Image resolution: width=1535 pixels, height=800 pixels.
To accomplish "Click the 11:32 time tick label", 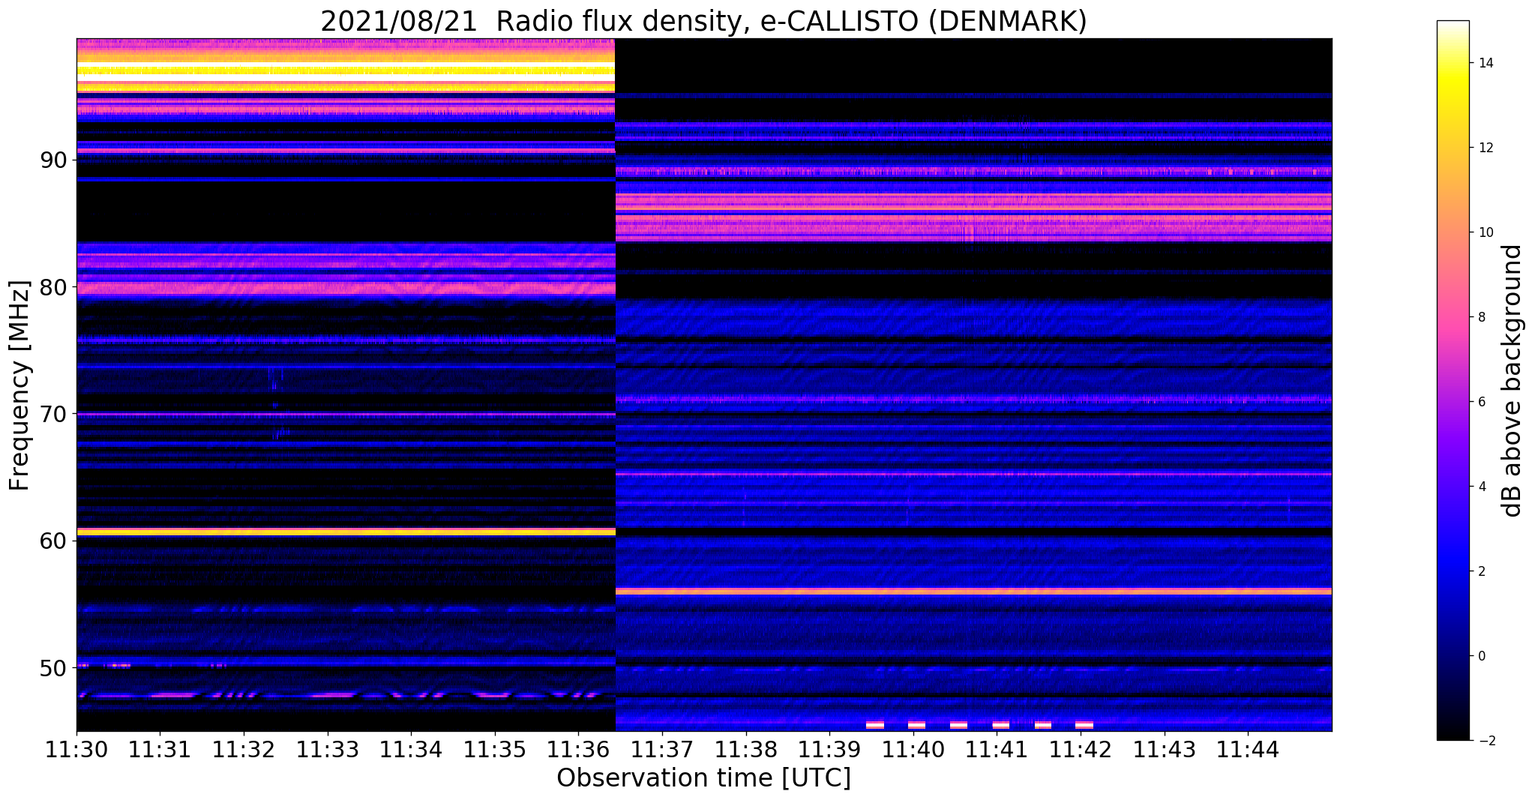I will [244, 750].
